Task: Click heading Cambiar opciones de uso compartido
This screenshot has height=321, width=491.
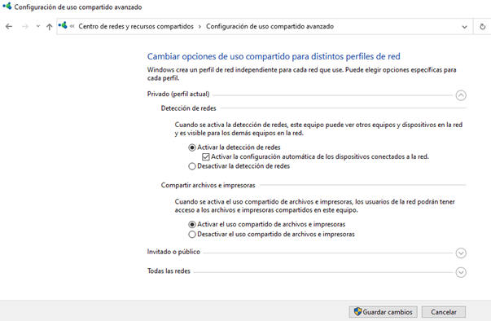Action: pyautogui.click(x=274, y=56)
